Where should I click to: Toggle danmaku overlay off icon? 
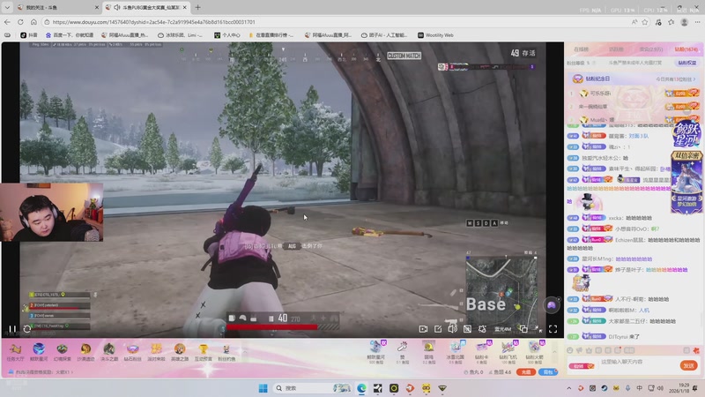[468, 329]
